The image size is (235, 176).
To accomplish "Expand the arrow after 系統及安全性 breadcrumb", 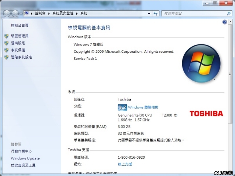I will (x=77, y=14).
